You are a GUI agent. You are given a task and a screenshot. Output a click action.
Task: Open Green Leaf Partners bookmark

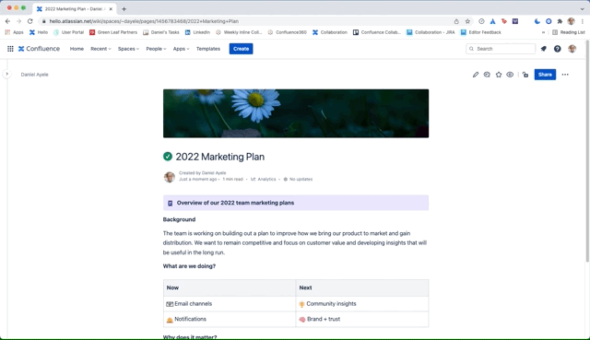pos(113,32)
